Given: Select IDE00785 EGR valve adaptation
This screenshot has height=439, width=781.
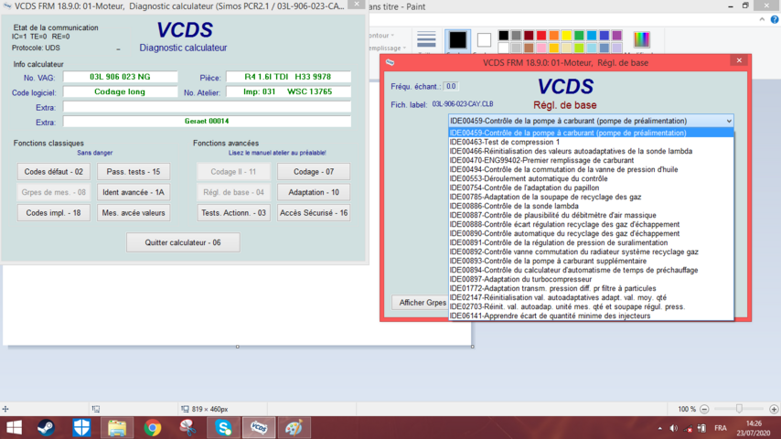Looking at the screenshot, I should point(591,197).
